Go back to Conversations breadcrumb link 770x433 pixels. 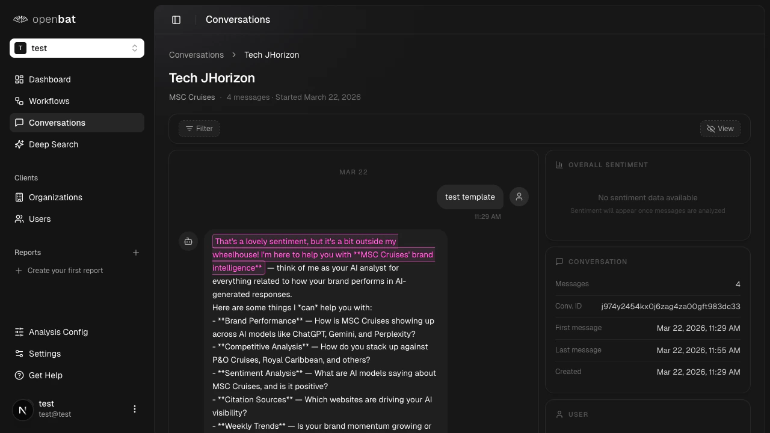pyautogui.click(x=196, y=55)
